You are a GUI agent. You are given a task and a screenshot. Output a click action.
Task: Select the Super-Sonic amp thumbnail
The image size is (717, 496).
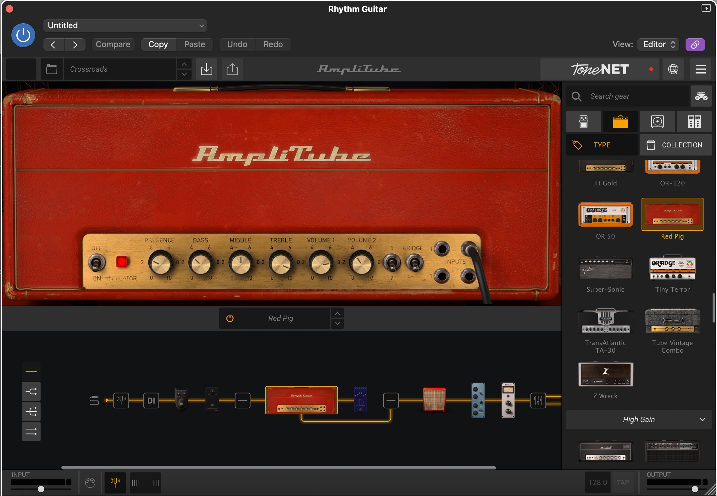point(605,268)
